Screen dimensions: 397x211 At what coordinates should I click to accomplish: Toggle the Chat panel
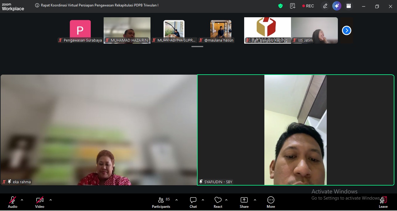pyautogui.click(x=193, y=202)
